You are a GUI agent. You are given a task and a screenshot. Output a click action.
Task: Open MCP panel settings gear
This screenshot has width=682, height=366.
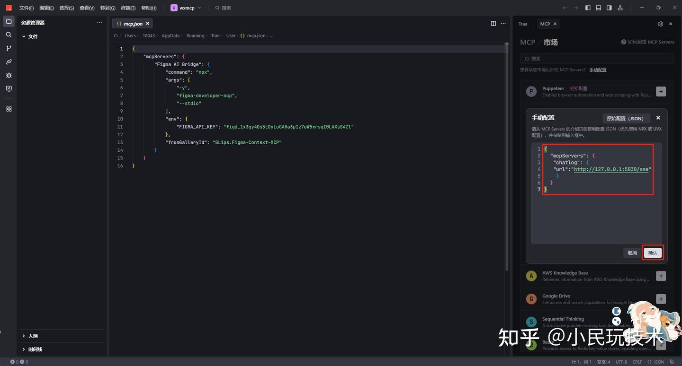pyautogui.click(x=661, y=24)
